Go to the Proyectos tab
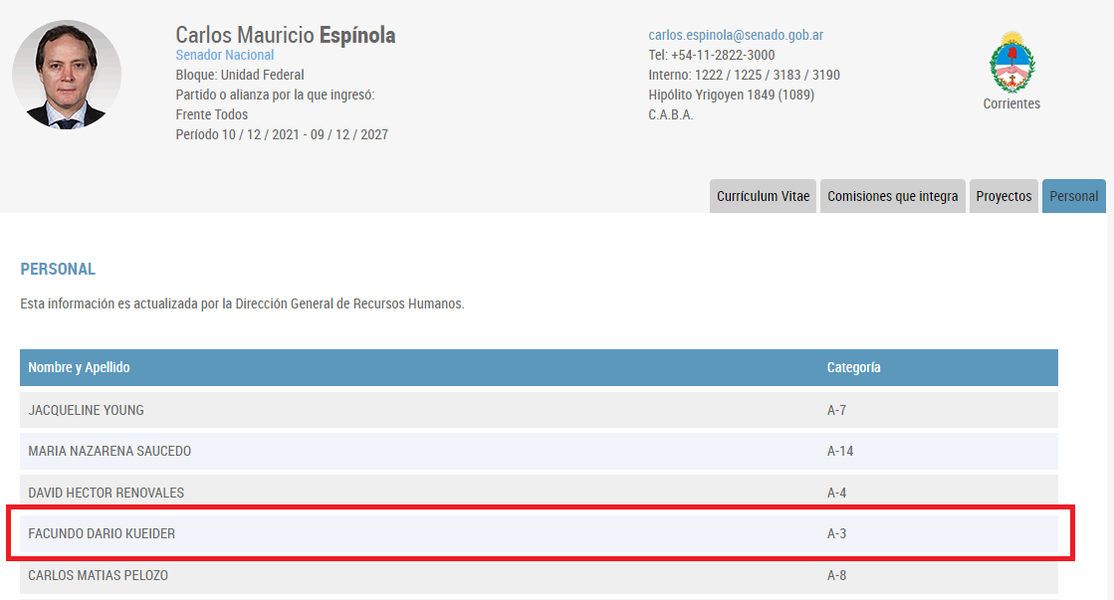This screenshot has width=1114, height=600. pyautogui.click(x=1003, y=196)
